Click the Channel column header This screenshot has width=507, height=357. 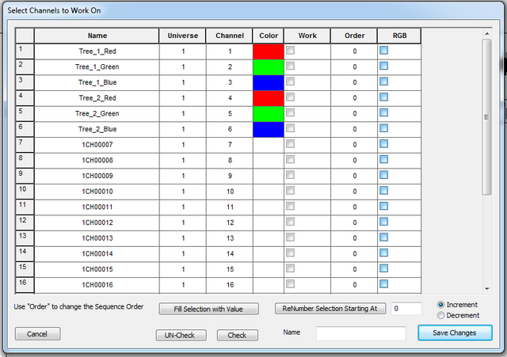tap(230, 36)
